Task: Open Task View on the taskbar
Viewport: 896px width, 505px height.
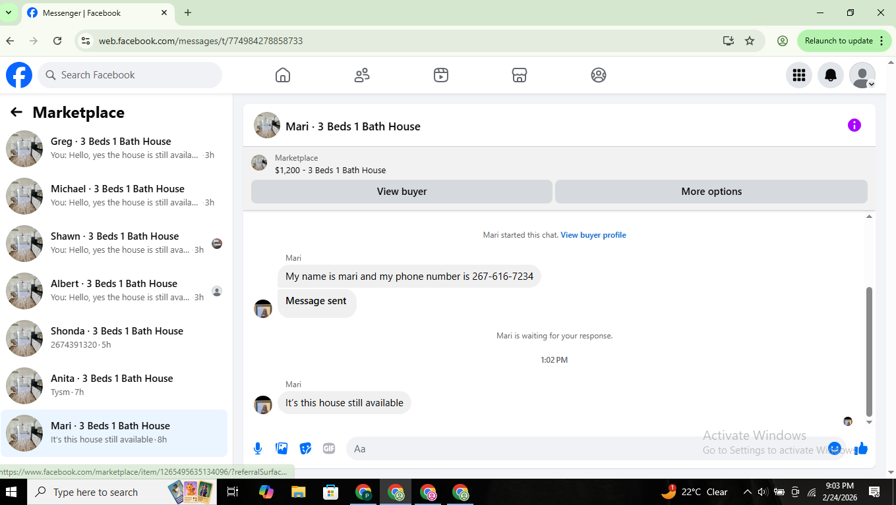Action: coord(233,492)
